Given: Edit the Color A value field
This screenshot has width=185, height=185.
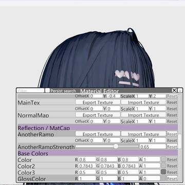Looking at the screenshot, I should click(151, 159).
